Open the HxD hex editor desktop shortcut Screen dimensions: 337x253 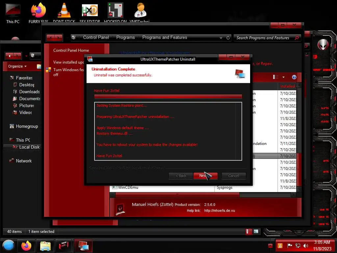pyautogui.click(x=90, y=13)
